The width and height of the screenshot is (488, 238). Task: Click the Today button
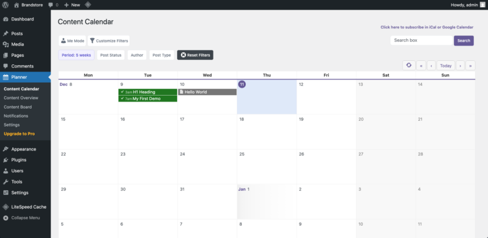[445, 66]
